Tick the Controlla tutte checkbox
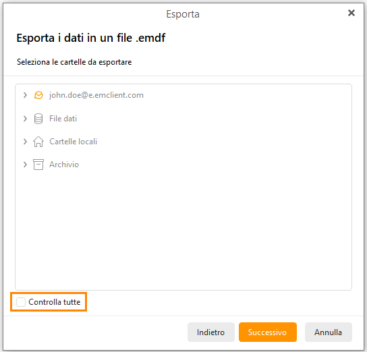367x352 pixels. tap(21, 302)
